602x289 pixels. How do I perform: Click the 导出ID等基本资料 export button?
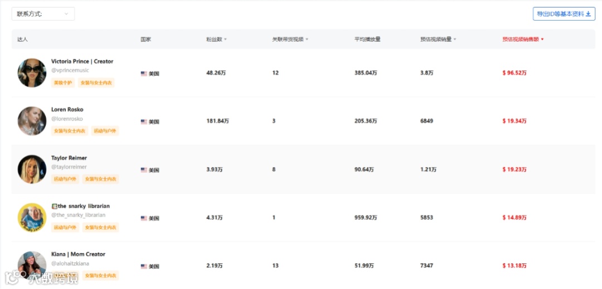coord(563,14)
